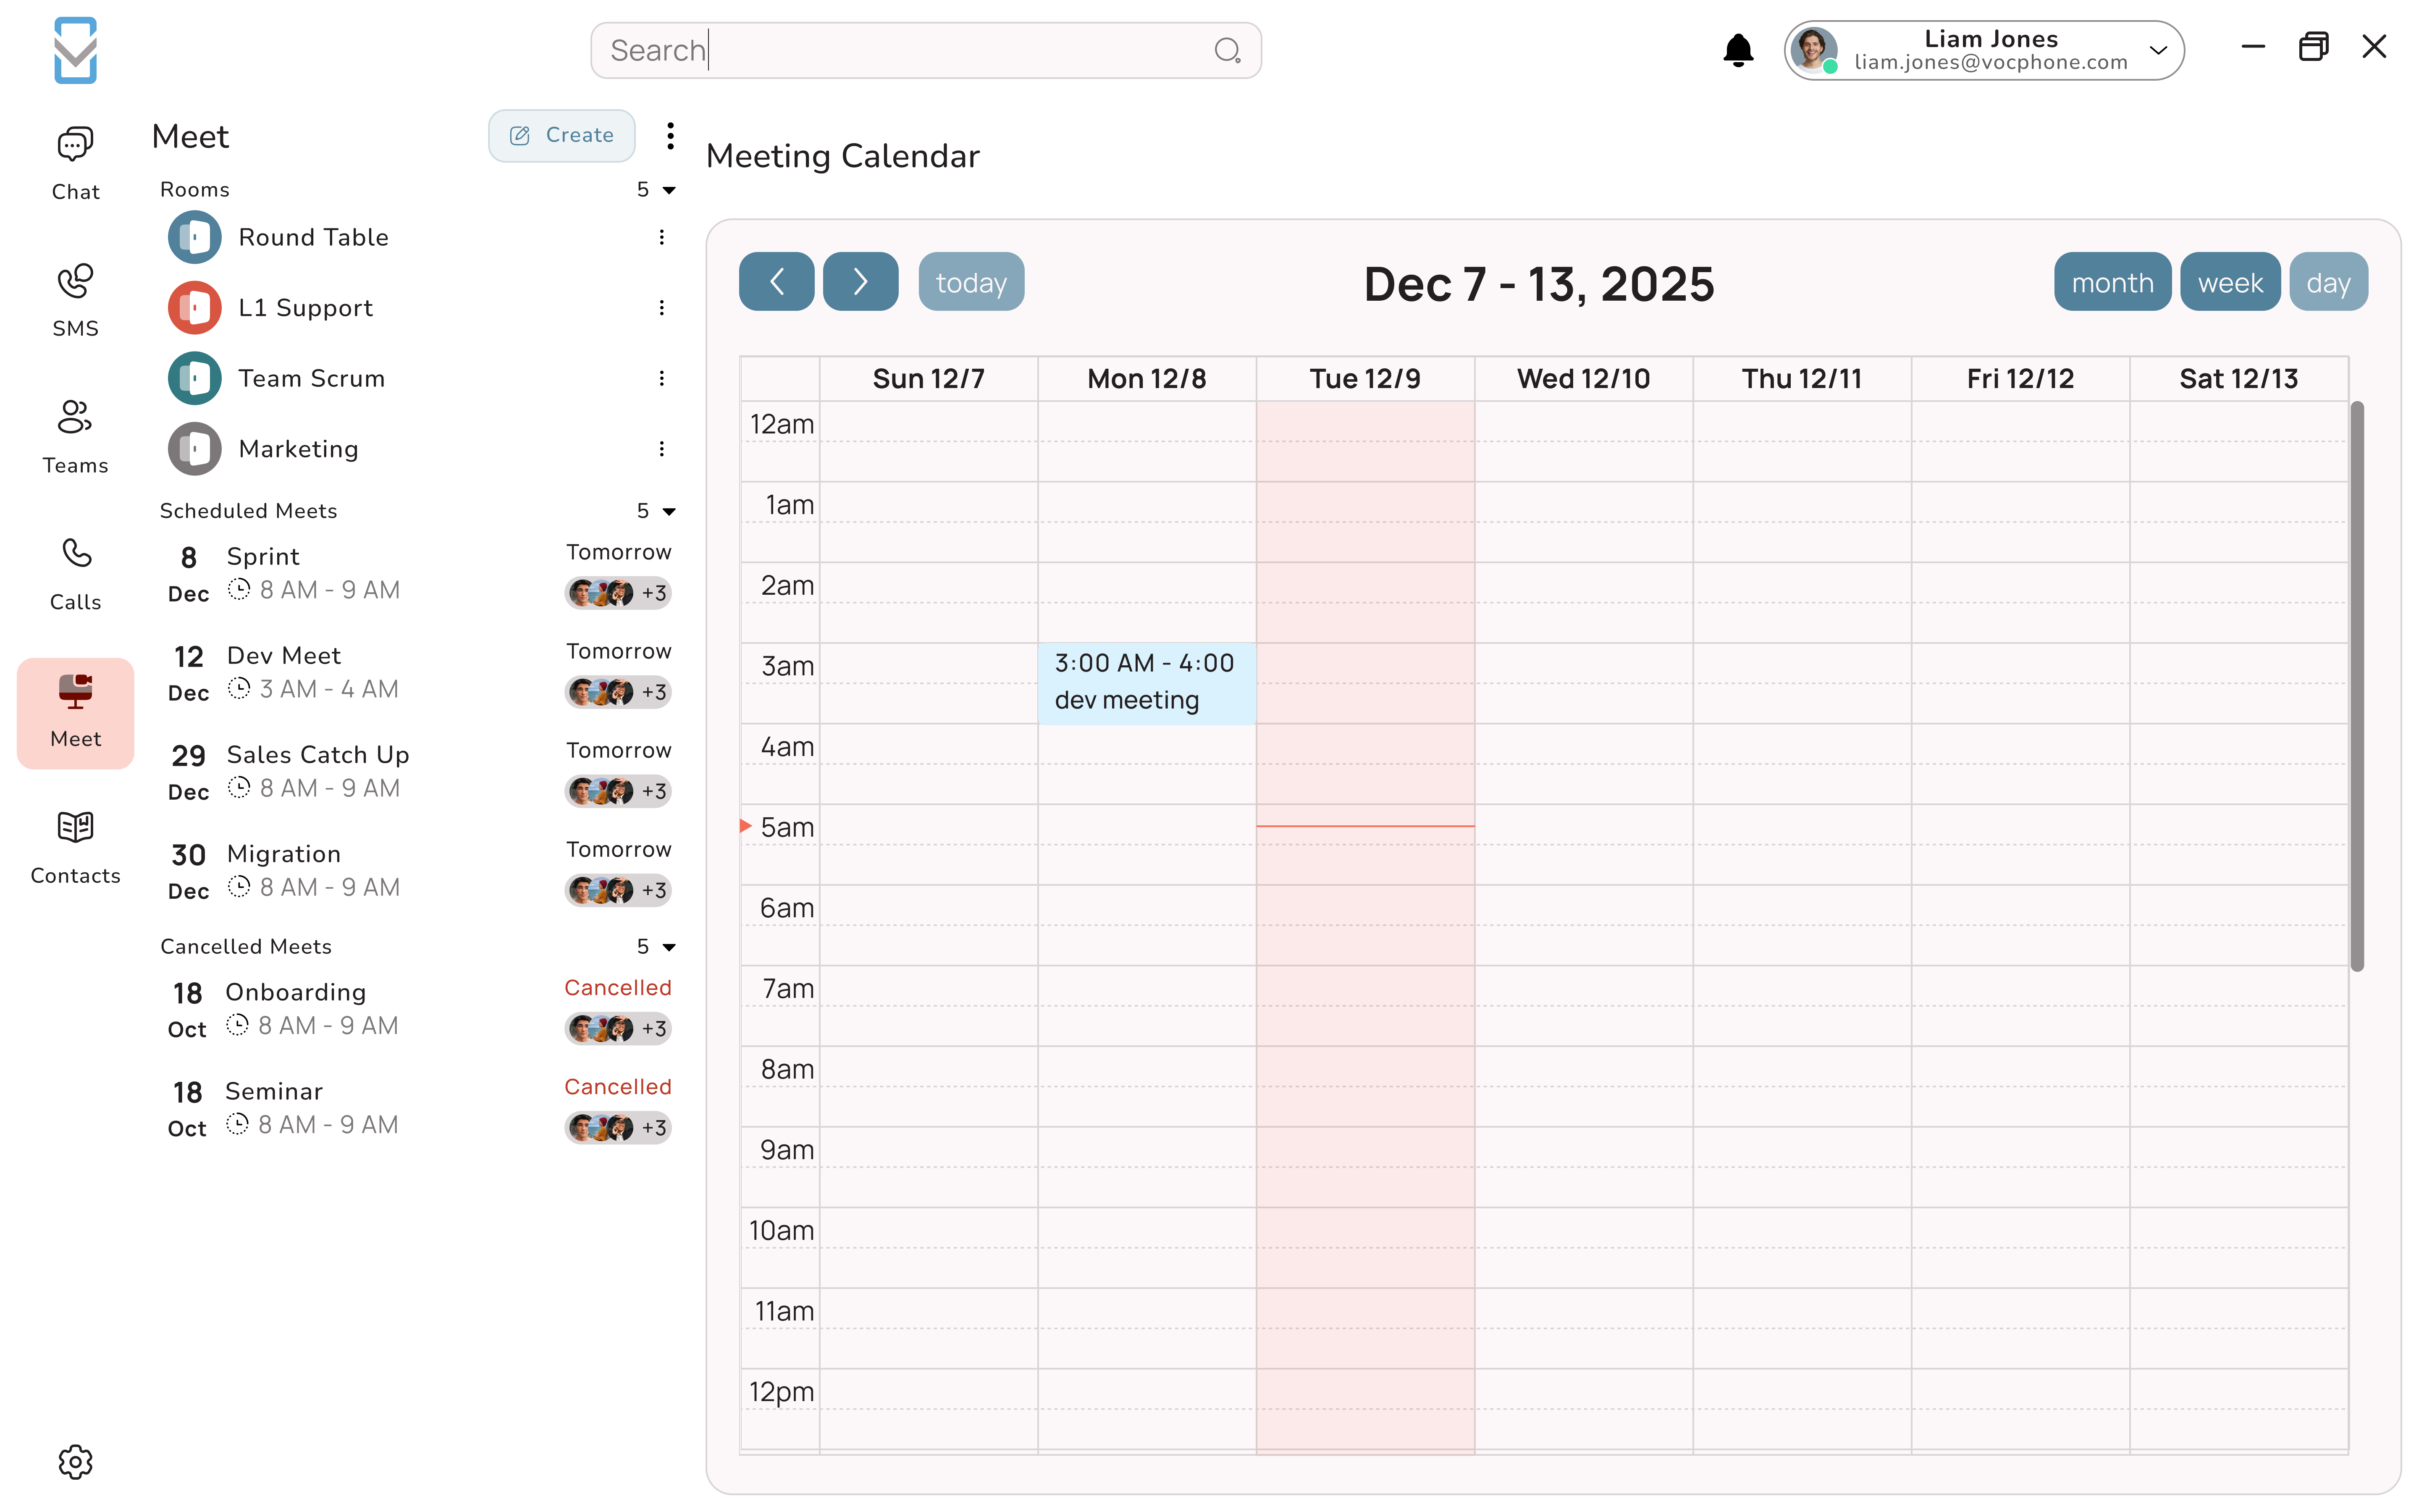
Task: Open the dev meeting calendar event
Action: pos(1146,682)
